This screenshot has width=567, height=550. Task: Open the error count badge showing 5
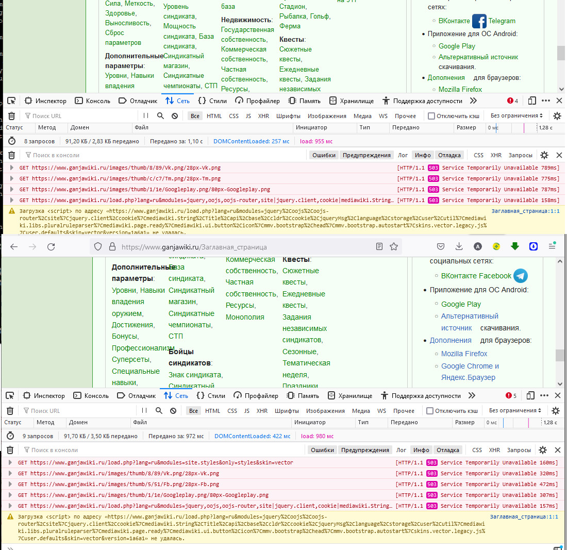[511, 395]
